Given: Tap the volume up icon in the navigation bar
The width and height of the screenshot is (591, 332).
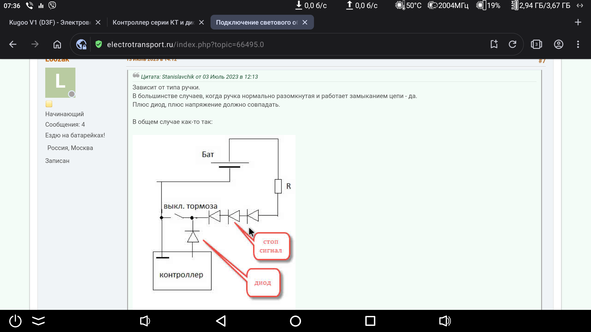Looking at the screenshot, I should (x=445, y=321).
